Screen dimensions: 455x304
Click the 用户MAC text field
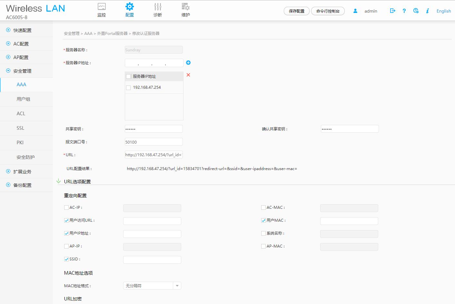click(x=349, y=221)
